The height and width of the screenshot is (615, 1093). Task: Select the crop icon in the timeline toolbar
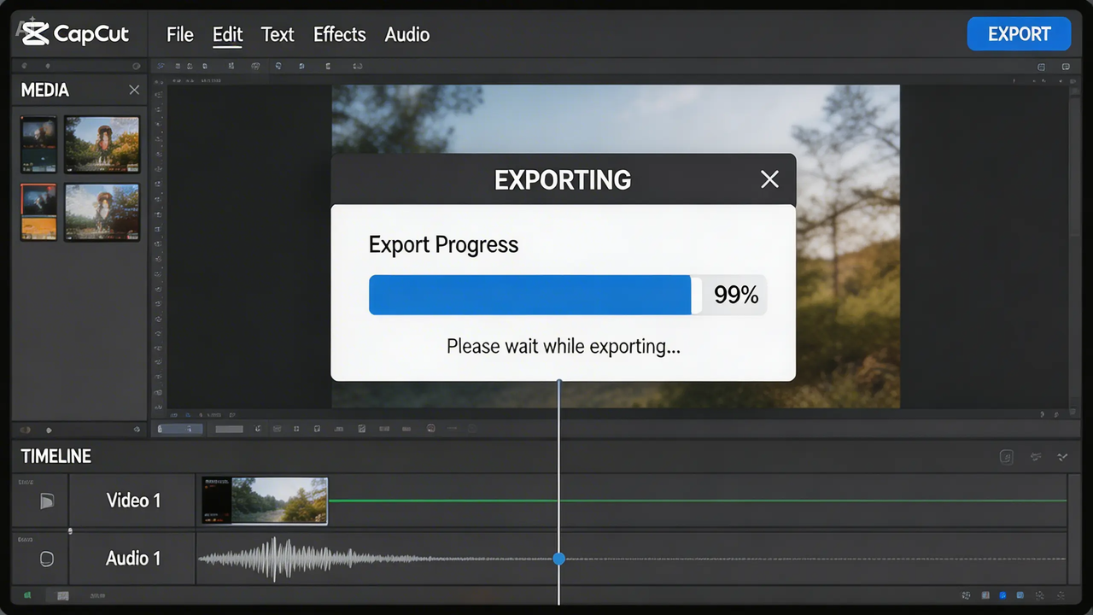click(297, 428)
